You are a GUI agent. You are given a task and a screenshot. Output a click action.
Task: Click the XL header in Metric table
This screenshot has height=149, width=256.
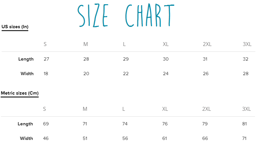point(165,109)
